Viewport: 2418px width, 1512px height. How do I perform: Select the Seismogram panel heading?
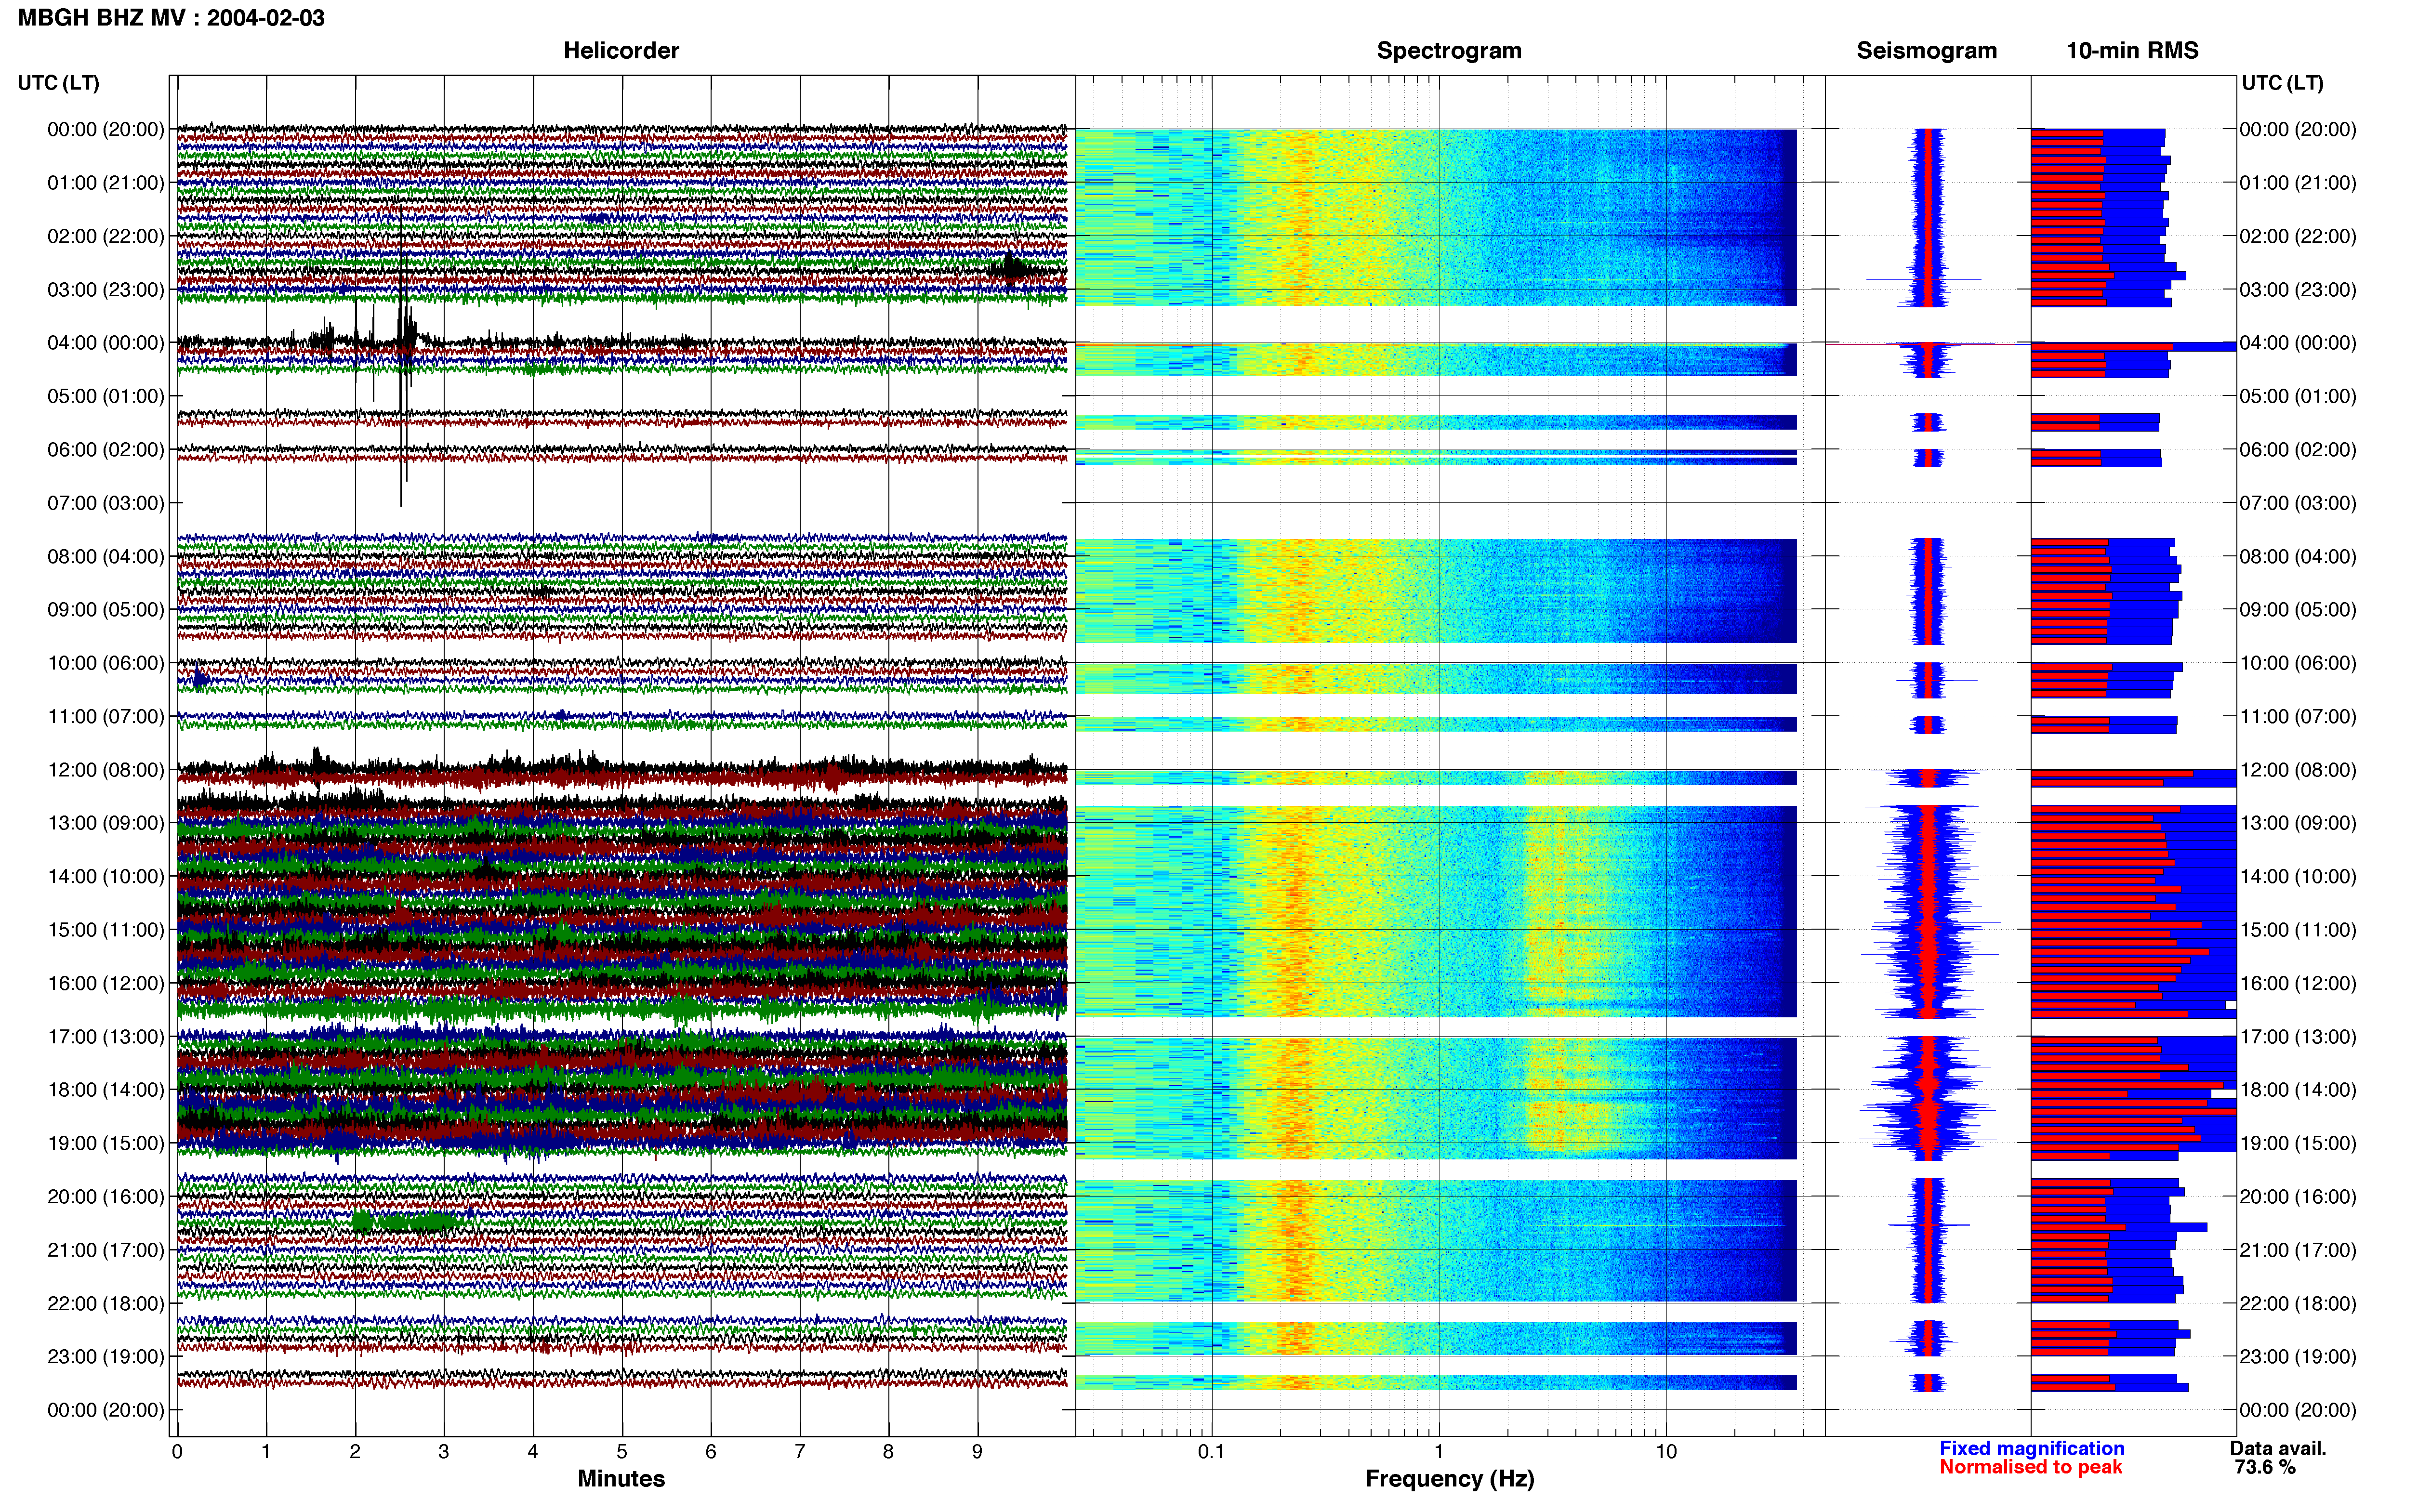click(x=1926, y=51)
